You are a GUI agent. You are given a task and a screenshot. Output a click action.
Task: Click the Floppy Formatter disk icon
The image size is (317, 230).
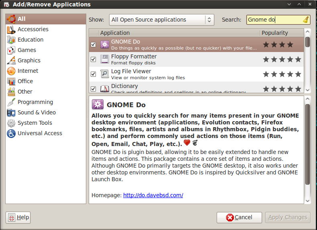[x=105, y=59]
